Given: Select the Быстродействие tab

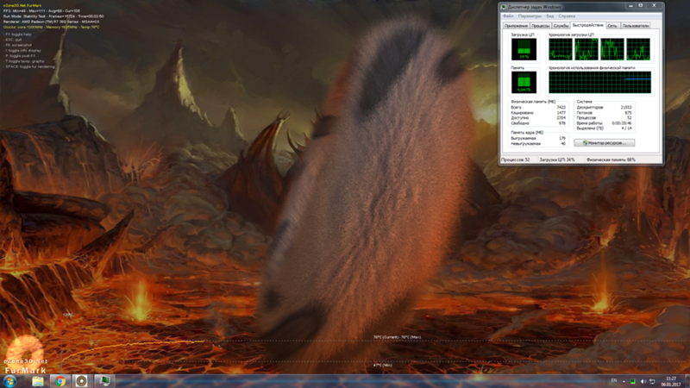Looking at the screenshot, I should 588,26.
